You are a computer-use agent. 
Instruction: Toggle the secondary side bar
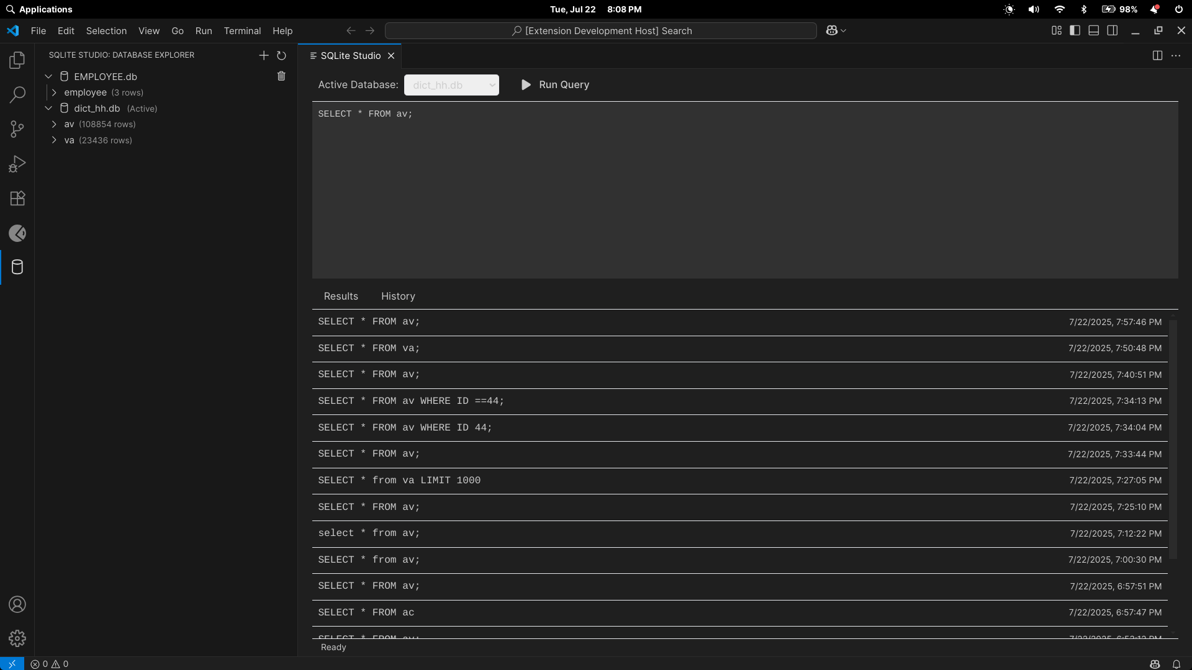[x=1113, y=30]
